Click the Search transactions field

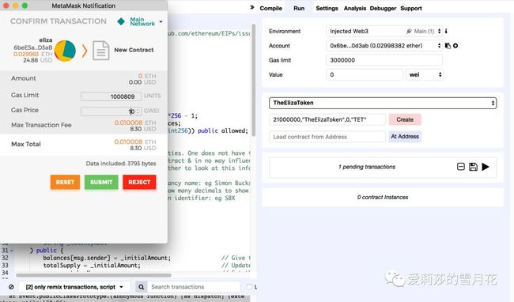click(x=194, y=287)
